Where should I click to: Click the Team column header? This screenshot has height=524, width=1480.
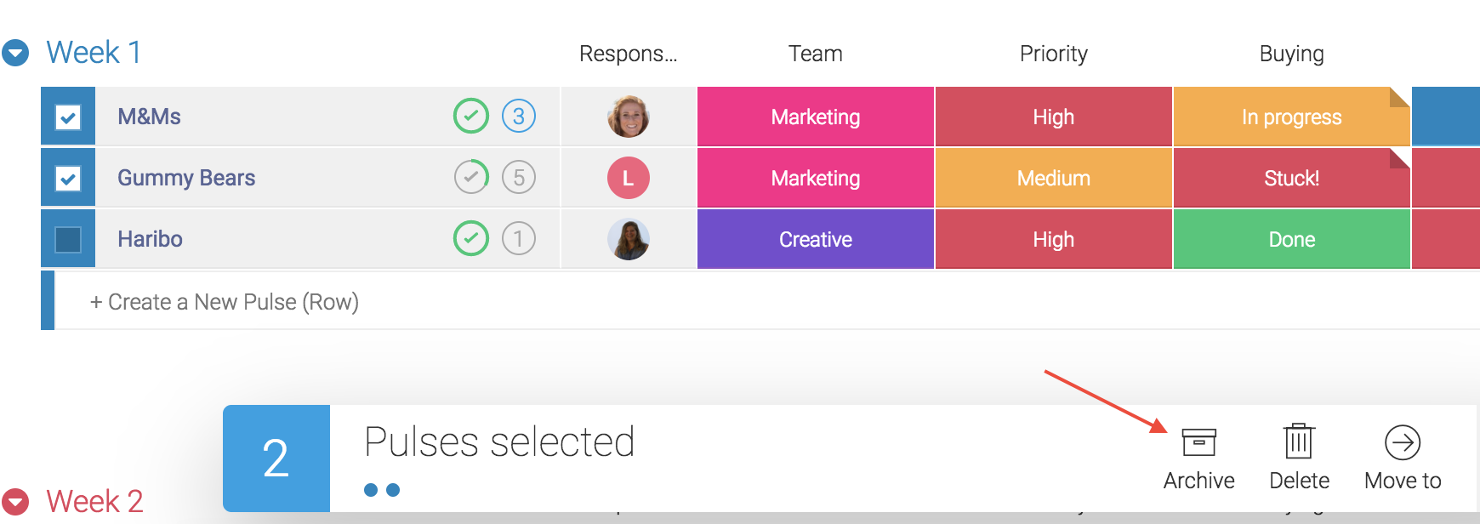pyautogui.click(x=815, y=54)
